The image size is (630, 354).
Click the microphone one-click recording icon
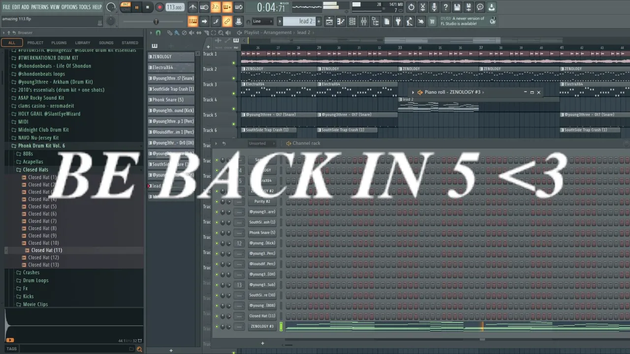pos(434,7)
